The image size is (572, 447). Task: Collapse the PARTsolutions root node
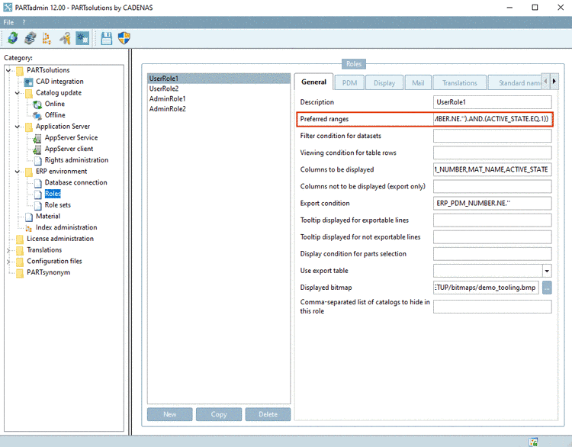[x=8, y=70]
